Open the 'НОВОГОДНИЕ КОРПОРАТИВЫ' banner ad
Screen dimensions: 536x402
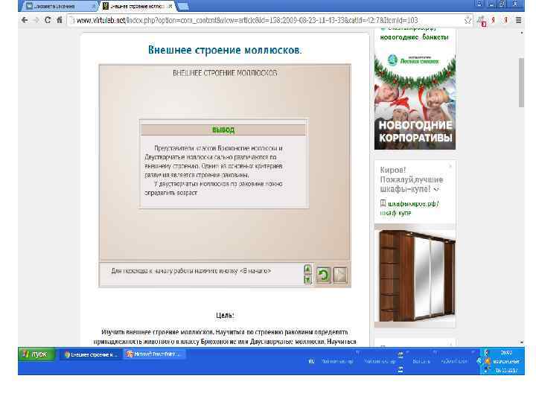tap(415, 101)
